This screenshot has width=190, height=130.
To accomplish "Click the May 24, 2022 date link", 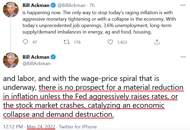I will (x=41, y=127).
